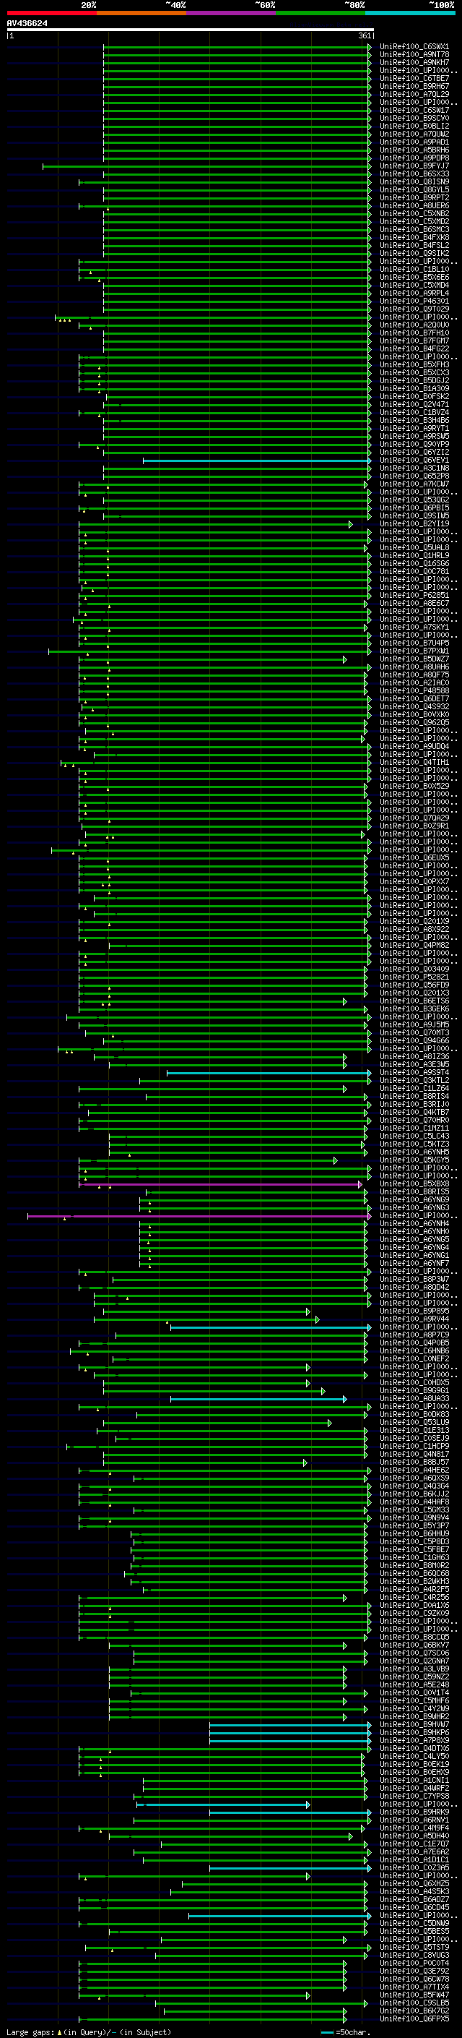Open hit UniRef100_A9NKH7
This screenshot has width=462, height=2038.
tap(414, 62)
